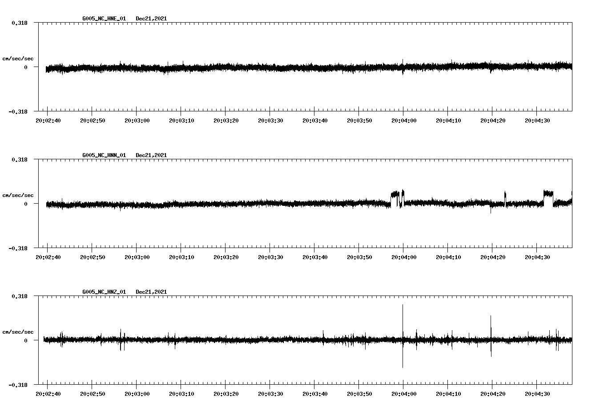Viewport: 604px width, 410px height.
Task: Click the 20:03:40 time label under HNN plot
Action: point(315,257)
